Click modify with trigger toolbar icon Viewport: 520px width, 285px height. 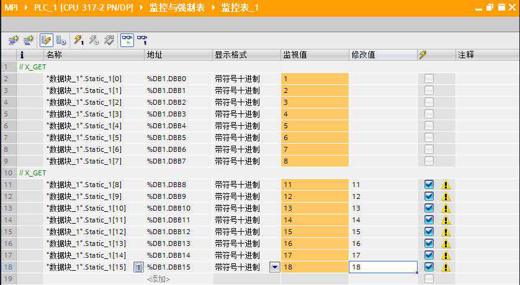coord(94,40)
